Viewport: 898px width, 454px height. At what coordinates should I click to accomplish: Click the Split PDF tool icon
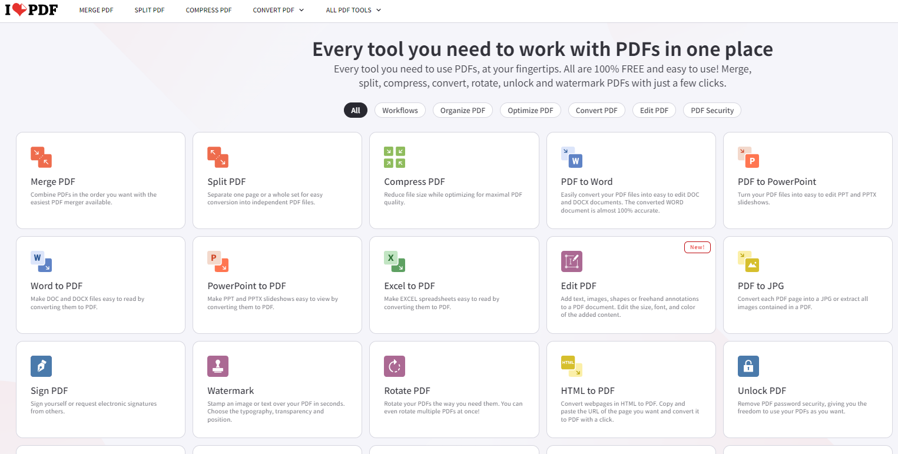pyautogui.click(x=218, y=157)
